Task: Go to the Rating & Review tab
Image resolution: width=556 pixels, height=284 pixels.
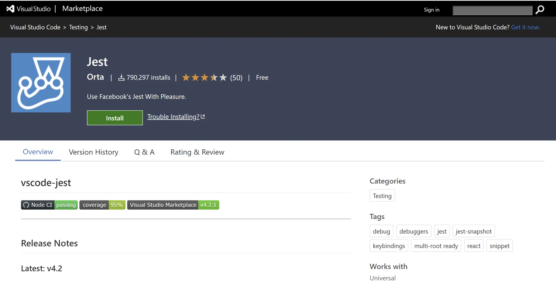Action: pyautogui.click(x=197, y=152)
